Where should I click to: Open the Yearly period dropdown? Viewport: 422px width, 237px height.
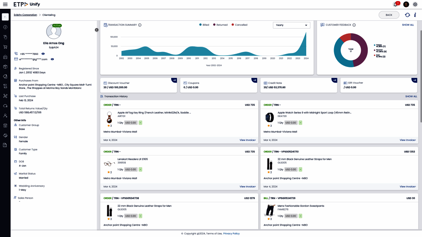(x=291, y=25)
